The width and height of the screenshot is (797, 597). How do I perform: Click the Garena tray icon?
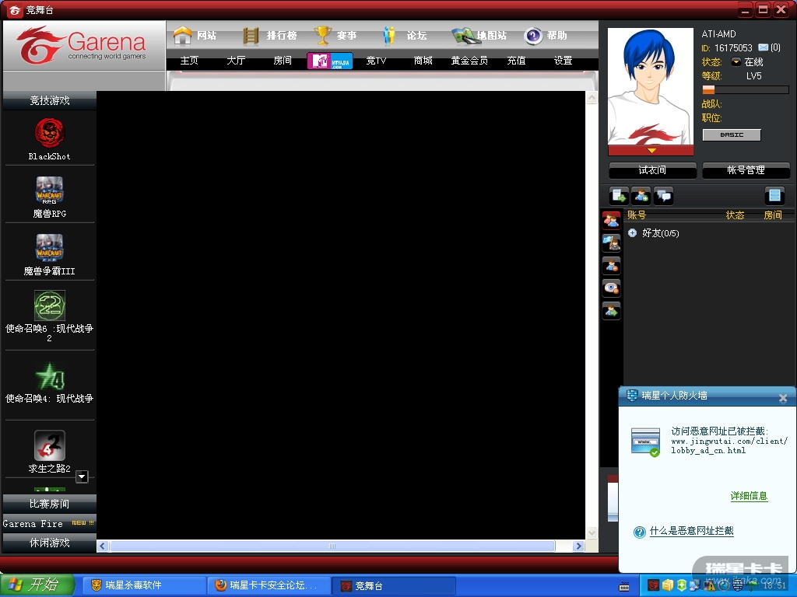tap(653, 585)
